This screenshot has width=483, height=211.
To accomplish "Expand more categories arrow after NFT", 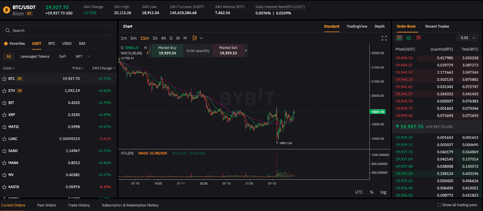I will click(89, 56).
